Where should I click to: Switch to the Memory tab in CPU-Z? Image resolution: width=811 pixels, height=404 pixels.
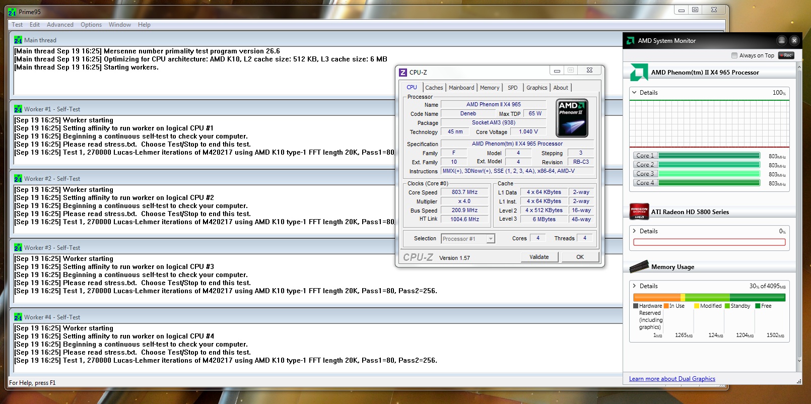[490, 88]
